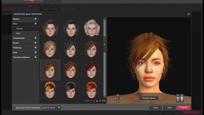
Task: Choose the dark red short spiky hairstyle
Action: pos(92,70)
